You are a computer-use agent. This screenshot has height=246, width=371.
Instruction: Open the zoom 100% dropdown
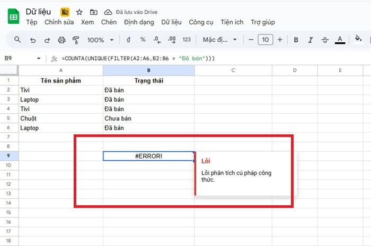100,40
